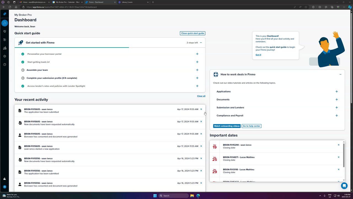353x199 pixels.
Task: Click the Windows Start button
Action: 155,196
